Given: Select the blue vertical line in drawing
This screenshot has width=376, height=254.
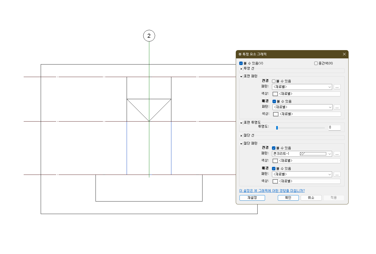Looking at the screenshot, I should pos(127,148).
